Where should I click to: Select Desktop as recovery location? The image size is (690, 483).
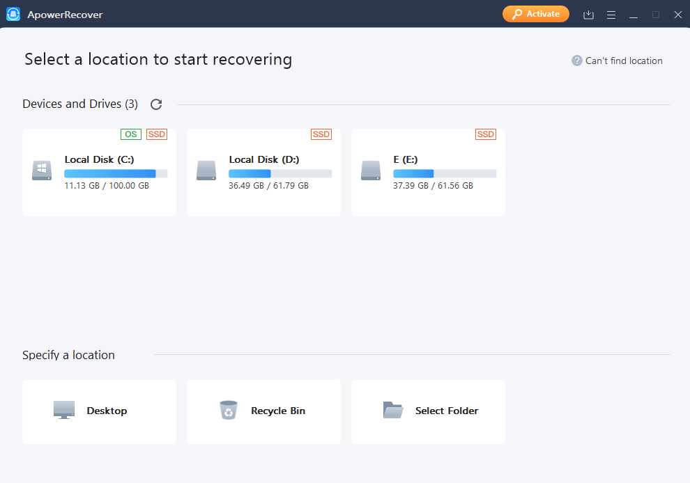pyautogui.click(x=99, y=411)
